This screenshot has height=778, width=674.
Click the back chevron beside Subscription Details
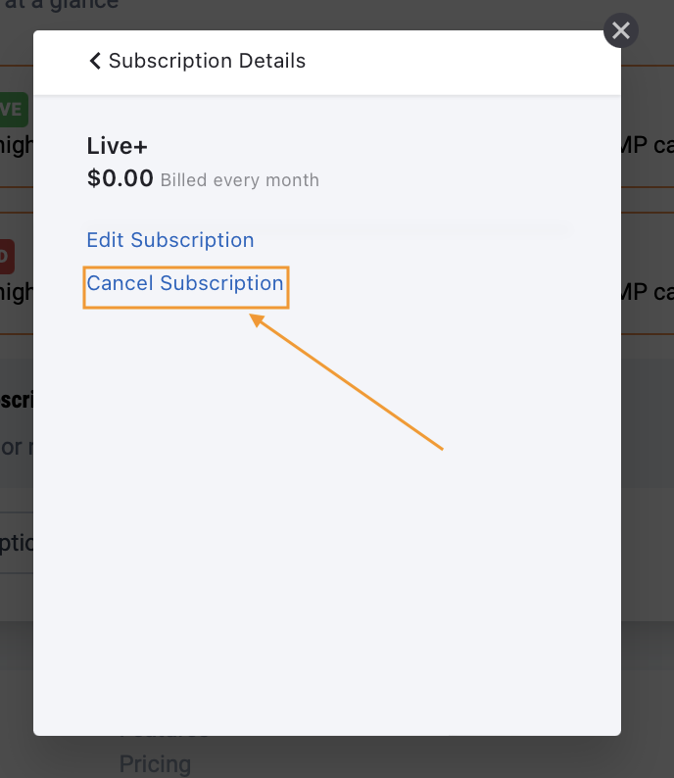[x=95, y=61]
